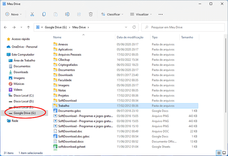Click the Cut scissors icon in toolbar

pyautogui.click(x=32, y=14)
